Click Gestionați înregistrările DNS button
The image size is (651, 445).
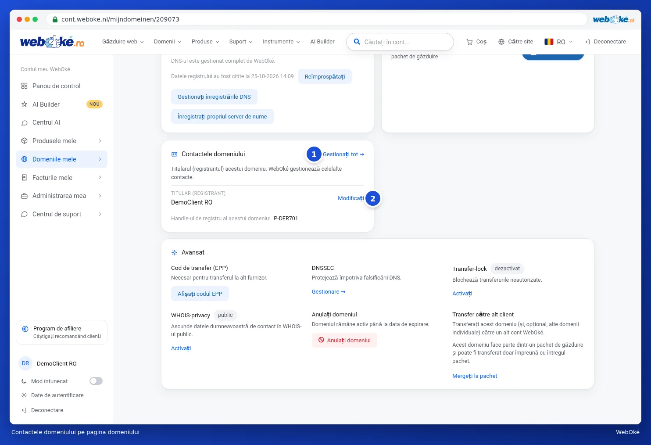coord(214,97)
